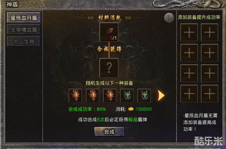226x149 pixels.
Task: Add equipment in third-row right plus slot
Action: (209, 73)
